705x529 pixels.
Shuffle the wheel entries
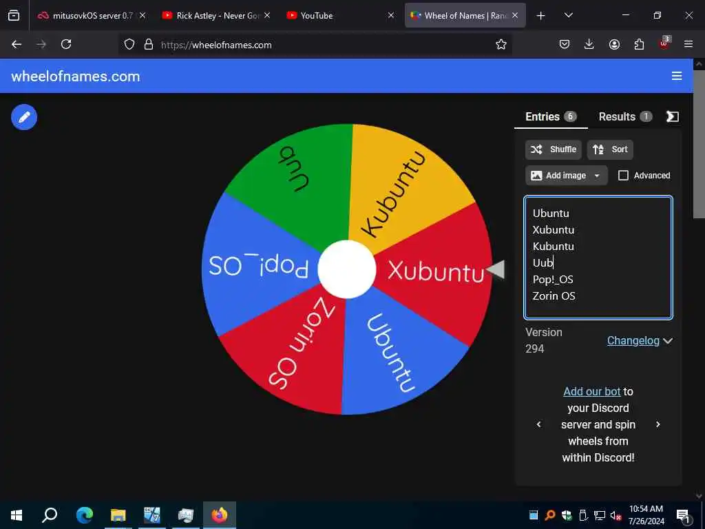(x=553, y=149)
